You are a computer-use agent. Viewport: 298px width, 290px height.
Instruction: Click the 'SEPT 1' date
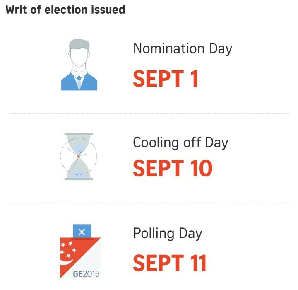tap(166, 78)
